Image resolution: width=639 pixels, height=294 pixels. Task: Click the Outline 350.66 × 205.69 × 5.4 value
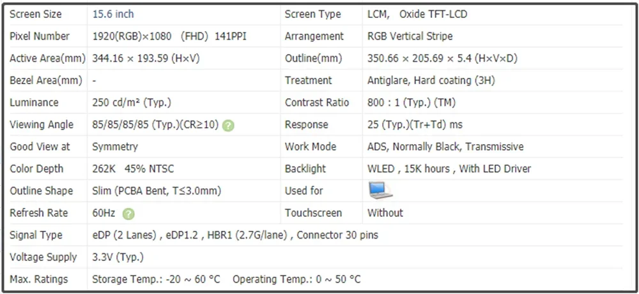(x=442, y=59)
